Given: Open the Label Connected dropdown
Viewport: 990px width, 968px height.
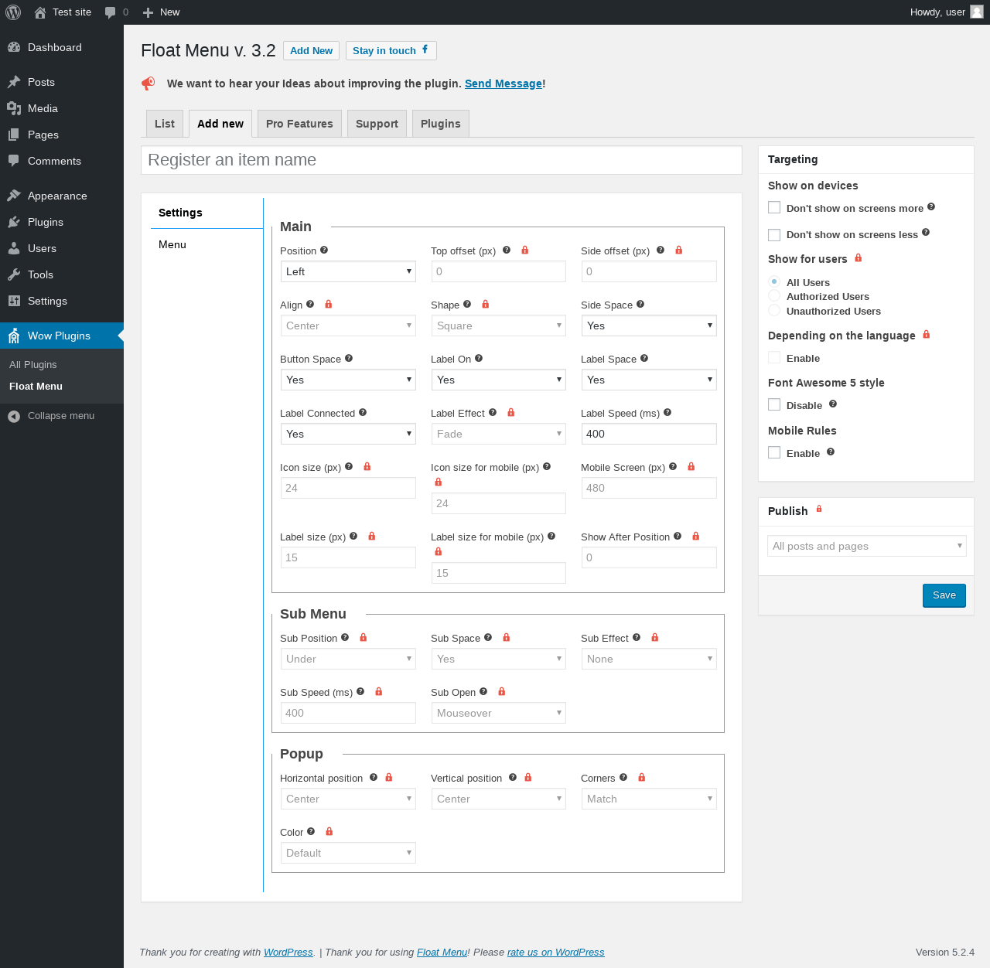Looking at the screenshot, I should pyautogui.click(x=348, y=434).
